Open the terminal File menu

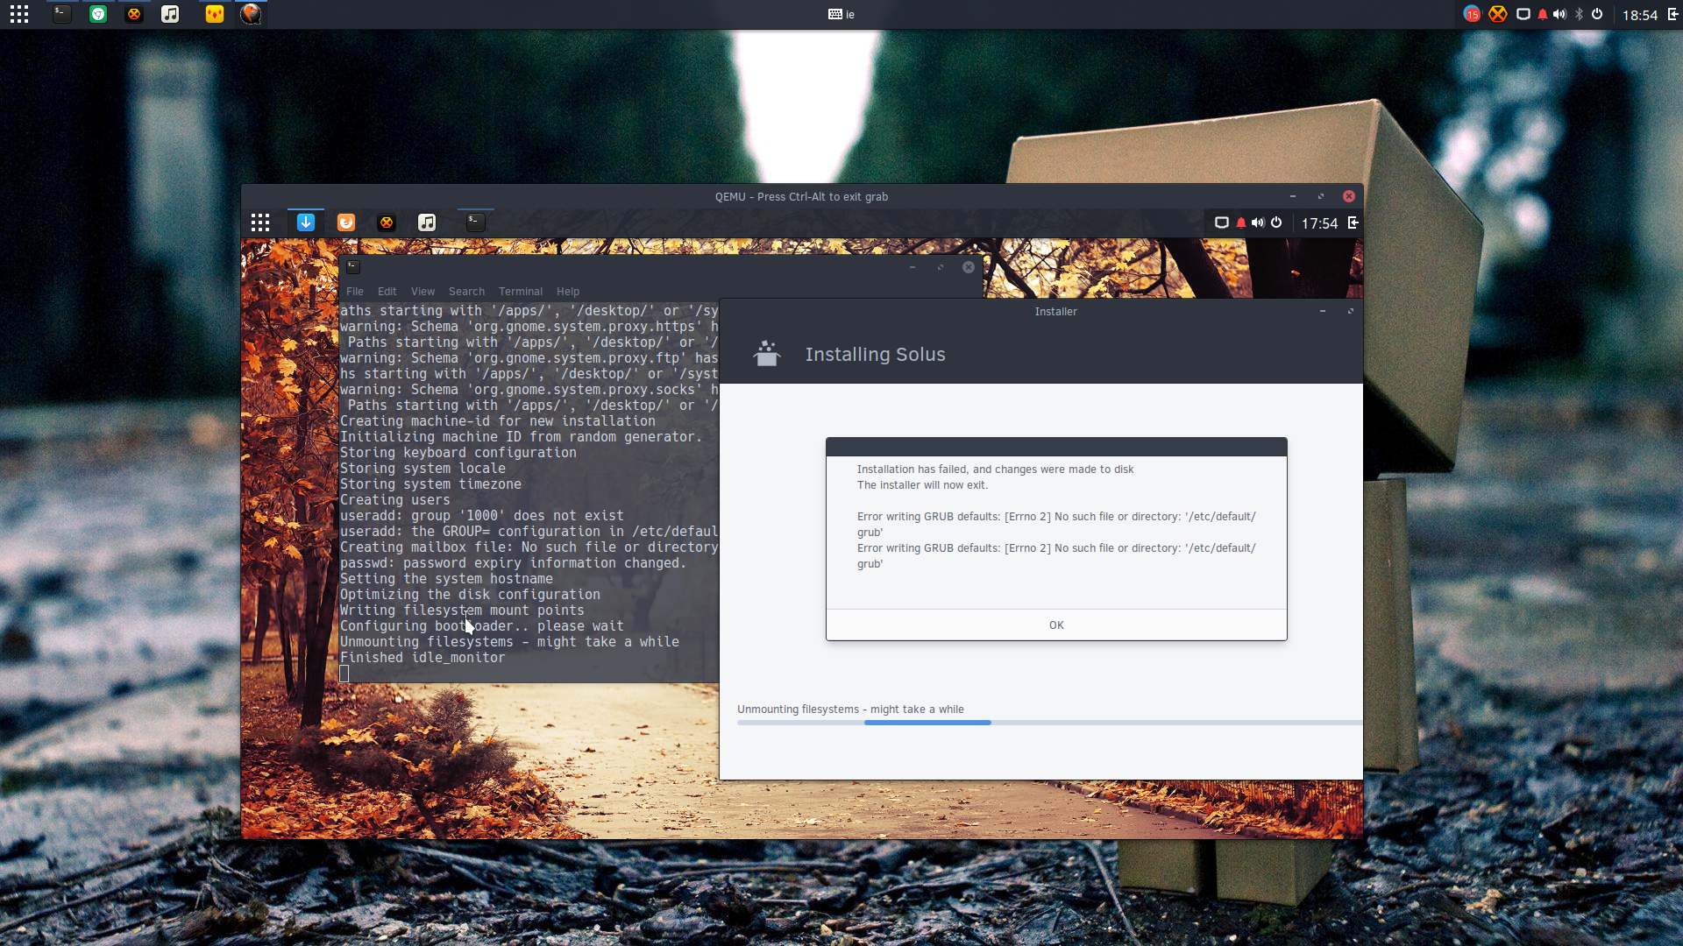click(x=355, y=292)
